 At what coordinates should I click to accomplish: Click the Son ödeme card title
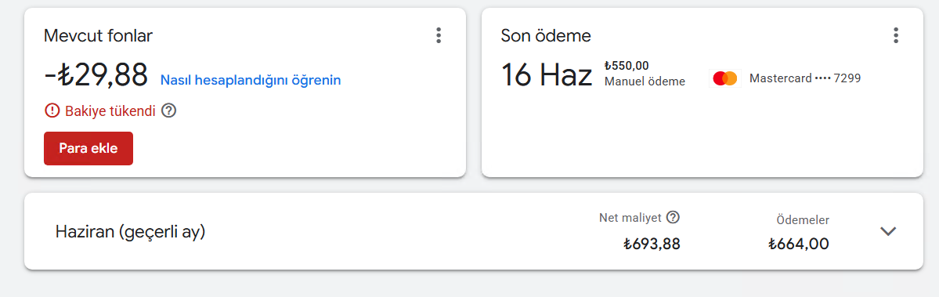click(x=546, y=36)
